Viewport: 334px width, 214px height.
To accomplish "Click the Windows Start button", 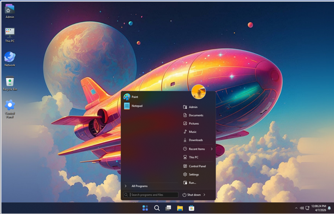I will [x=145, y=208].
